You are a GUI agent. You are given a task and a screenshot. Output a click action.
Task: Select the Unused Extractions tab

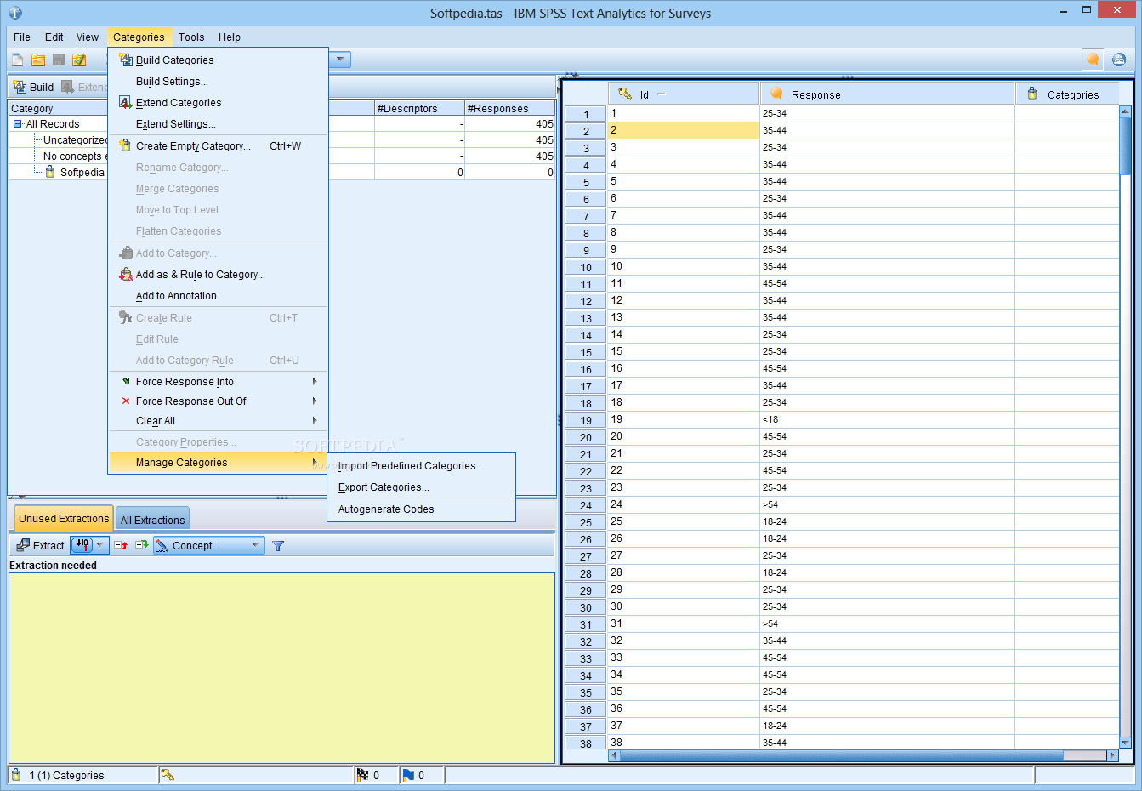tap(64, 518)
